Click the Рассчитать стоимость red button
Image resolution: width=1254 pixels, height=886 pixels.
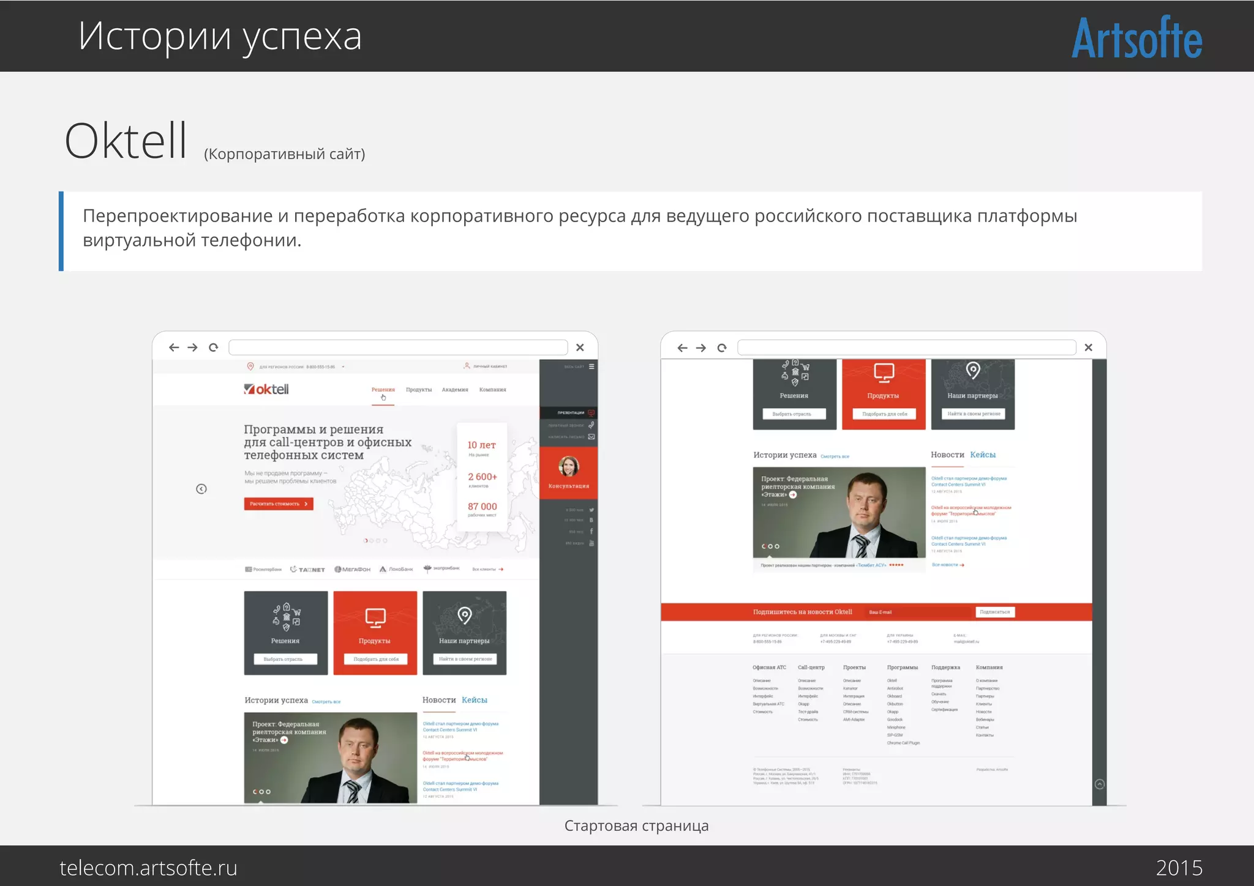click(279, 504)
